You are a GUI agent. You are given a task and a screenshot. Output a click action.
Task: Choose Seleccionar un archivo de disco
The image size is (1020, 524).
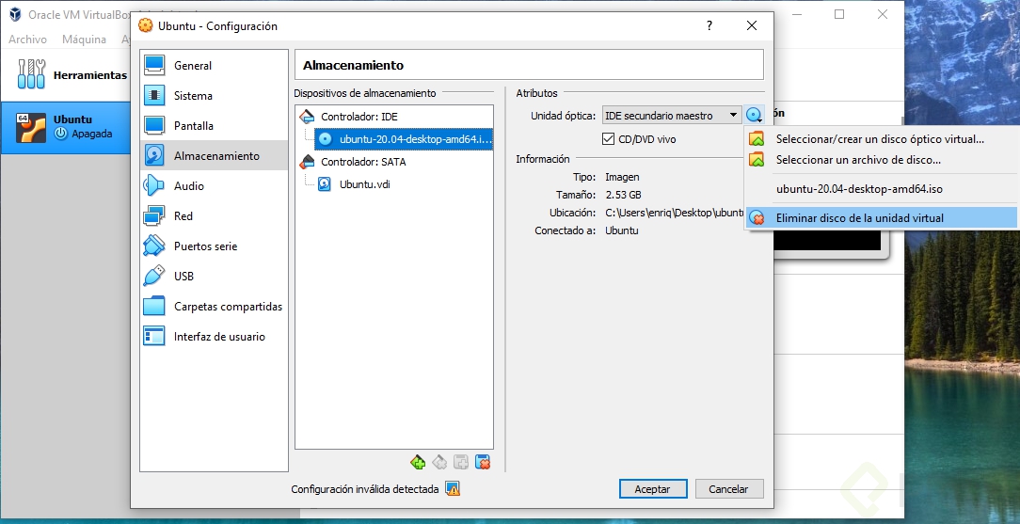[881, 160]
